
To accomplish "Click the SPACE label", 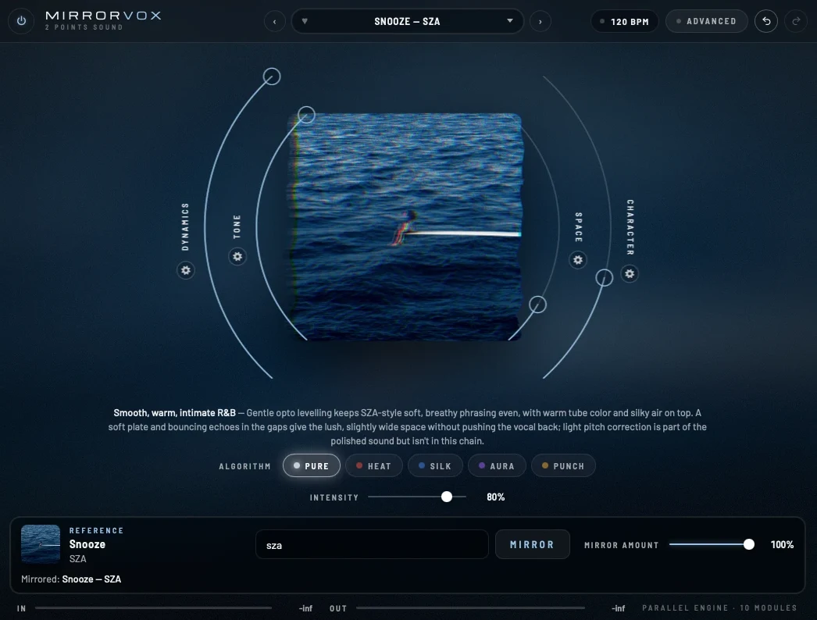I will pos(578,227).
